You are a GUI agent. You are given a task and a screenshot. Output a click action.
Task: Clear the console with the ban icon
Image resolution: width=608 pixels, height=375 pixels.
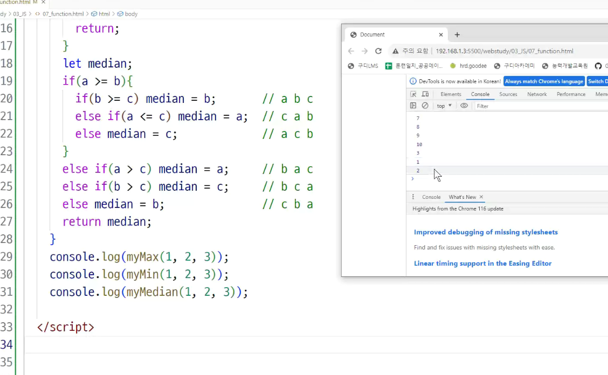pos(425,106)
